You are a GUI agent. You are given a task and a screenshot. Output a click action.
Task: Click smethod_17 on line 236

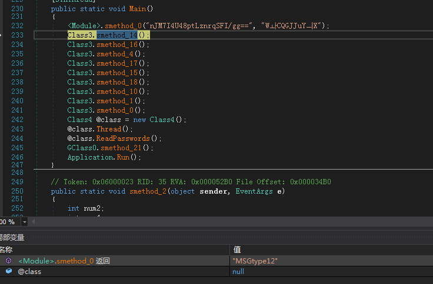[x=117, y=63]
